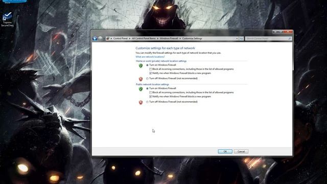Select Turn on Windows Firewall for public network
This screenshot has width=327, height=184.
(x=147, y=88)
